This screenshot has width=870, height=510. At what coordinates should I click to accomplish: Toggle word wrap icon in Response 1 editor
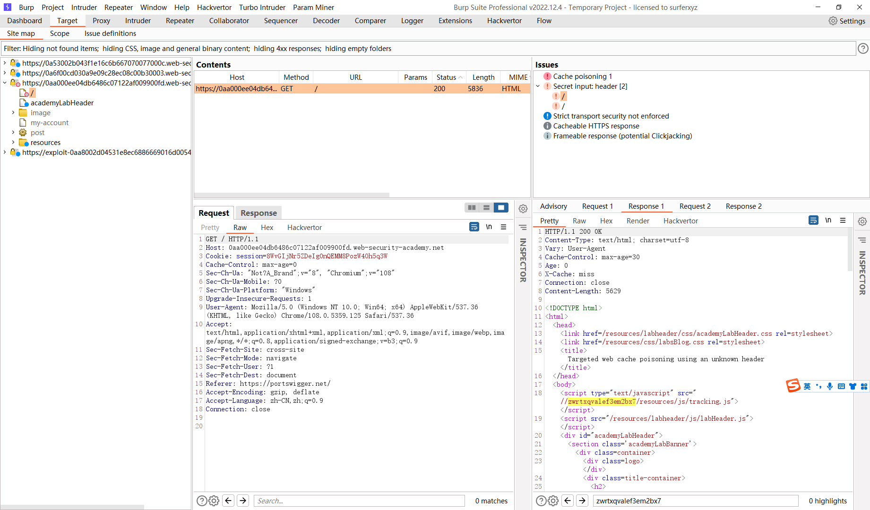click(x=813, y=221)
